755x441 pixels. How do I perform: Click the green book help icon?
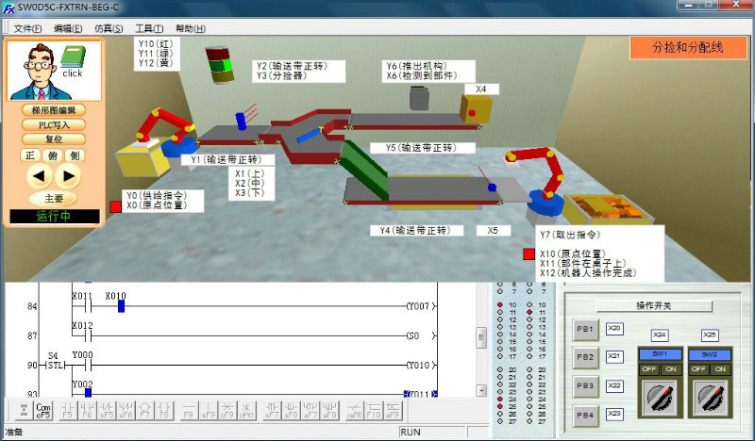click(73, 58)
